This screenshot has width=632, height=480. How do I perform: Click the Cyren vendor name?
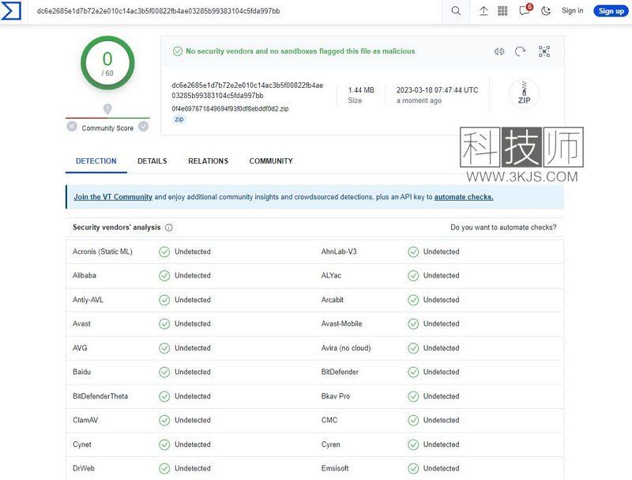(330, 444)
